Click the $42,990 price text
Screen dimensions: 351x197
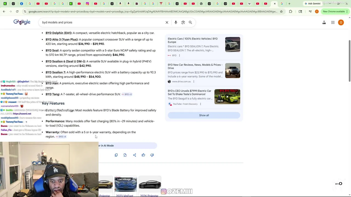coord(85,66)
